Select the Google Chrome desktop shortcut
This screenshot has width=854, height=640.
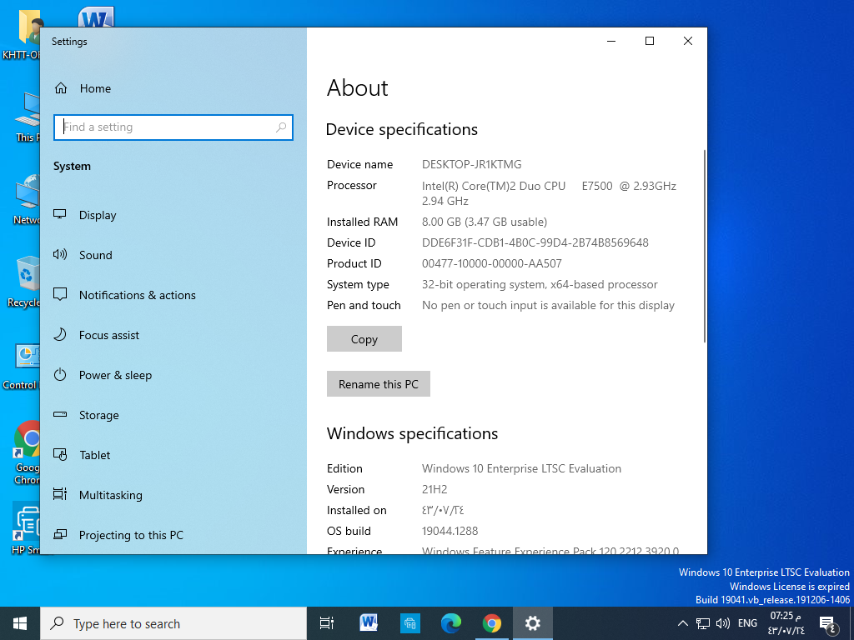(26, 452)
